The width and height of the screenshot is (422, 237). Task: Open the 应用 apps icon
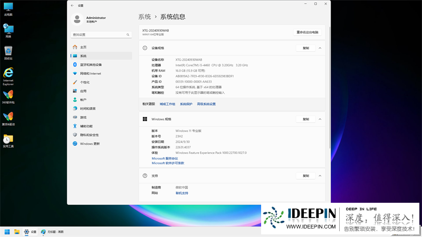pos(75,91)
